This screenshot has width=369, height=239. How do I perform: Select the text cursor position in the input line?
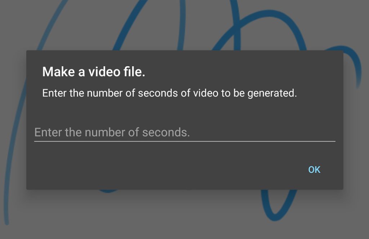[x=36, y=132]
